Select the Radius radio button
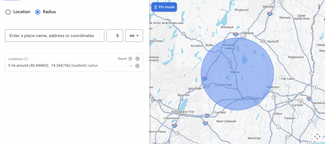 [x=38, y=12]
